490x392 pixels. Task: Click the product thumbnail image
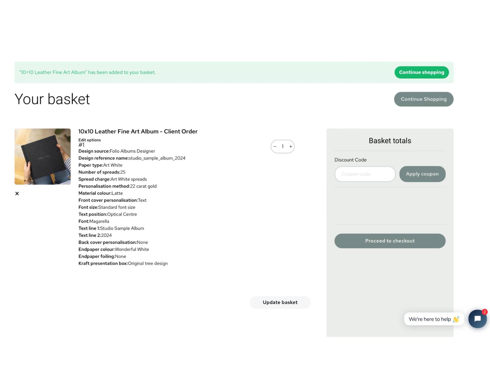click(x=42, y=156)
